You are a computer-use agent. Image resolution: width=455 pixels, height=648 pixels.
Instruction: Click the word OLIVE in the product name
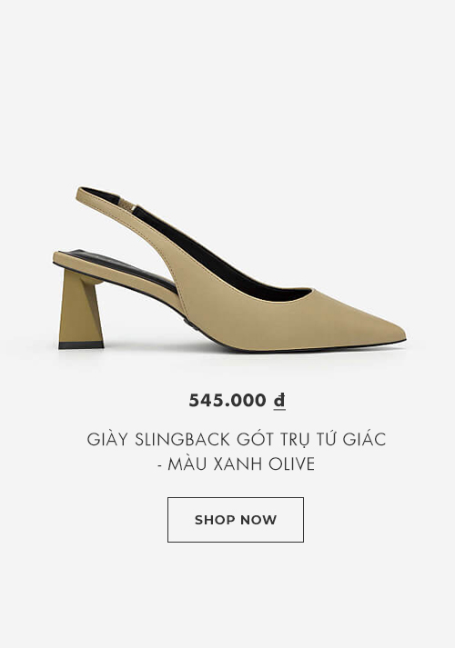coord(292,464)
